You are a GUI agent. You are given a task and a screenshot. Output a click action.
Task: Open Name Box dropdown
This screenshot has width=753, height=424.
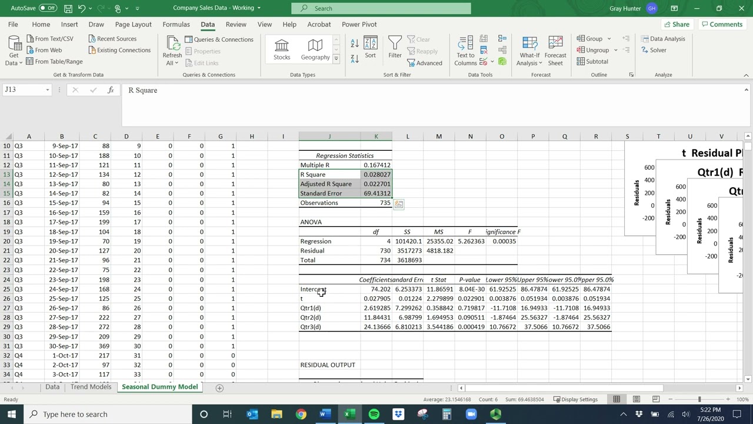(48, 90)
